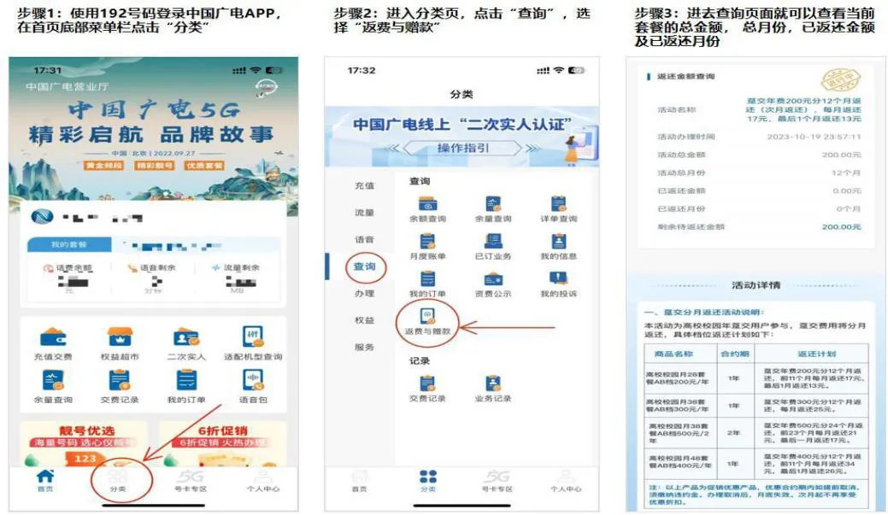Tap 操作指引 button on banner

pos(462,148)
